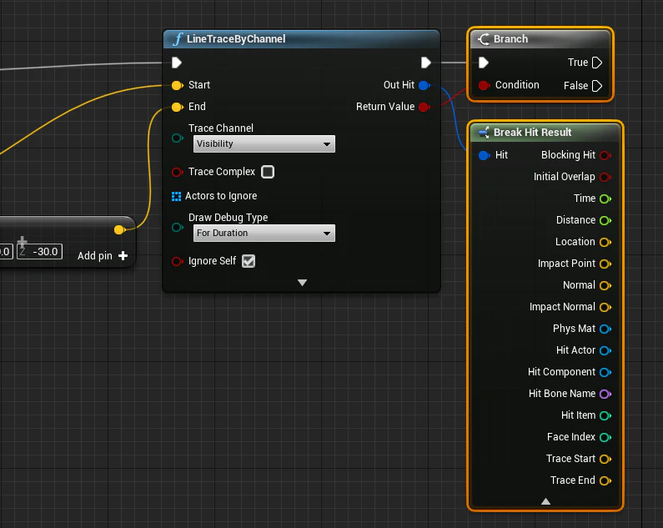This screenshot has height=528, width=663.
Task: Click the Branch Condition input pin
Action: (485, 85)
